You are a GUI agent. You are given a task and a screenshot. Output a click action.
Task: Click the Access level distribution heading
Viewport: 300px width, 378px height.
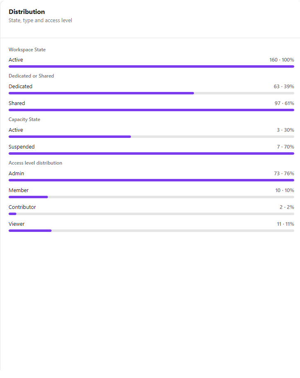coord(35,163)
